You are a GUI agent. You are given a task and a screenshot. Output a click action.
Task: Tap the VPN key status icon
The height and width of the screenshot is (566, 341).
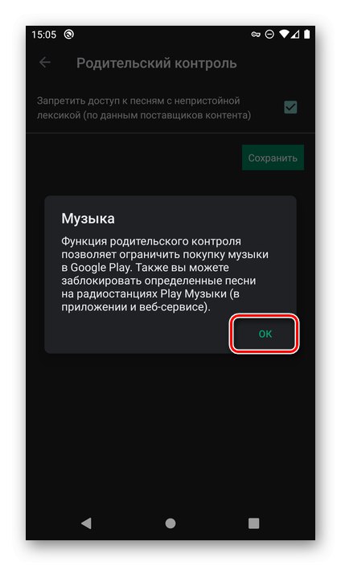click(256, 35)
